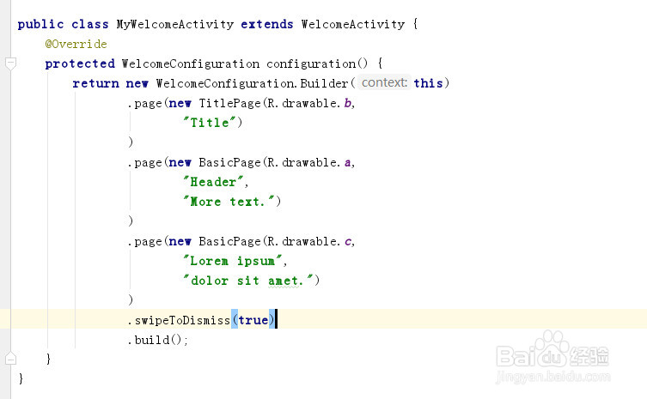Image resolution: width=647 pixels, height=399 pixels.
Task: Click WelcomeConfiguration.Builder constructor call
Action: pos(252,84)
